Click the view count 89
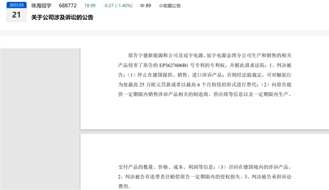Image resolution: width=329 pixels, height=190 pixels. point(148,6)
